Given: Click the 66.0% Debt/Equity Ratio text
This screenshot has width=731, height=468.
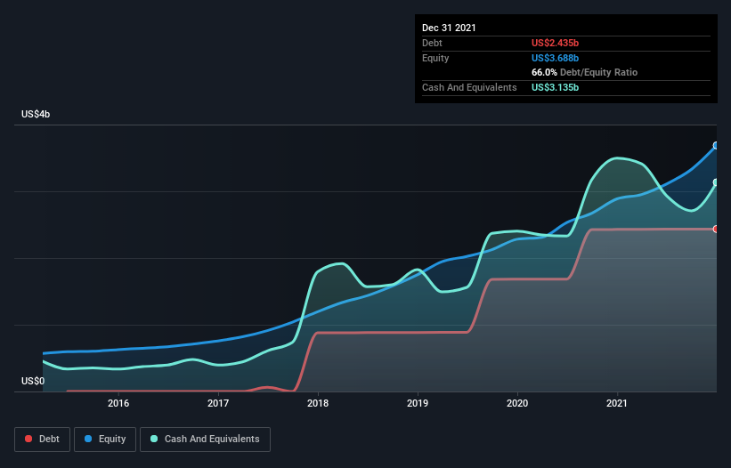Looking at the screenshot, I should [x=585, y=73].
